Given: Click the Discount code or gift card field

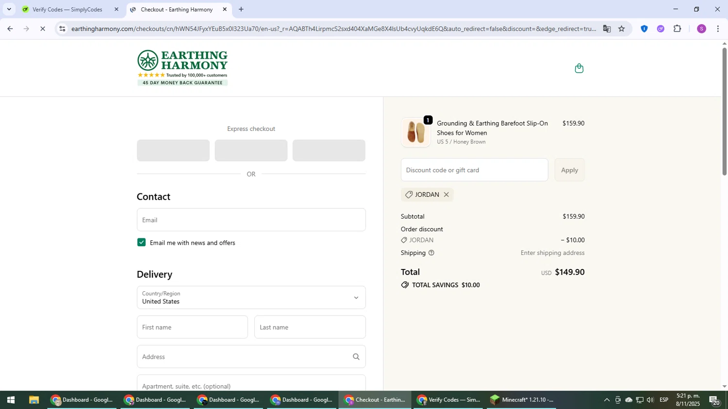Looking at the screenshot, I should 474,170.
